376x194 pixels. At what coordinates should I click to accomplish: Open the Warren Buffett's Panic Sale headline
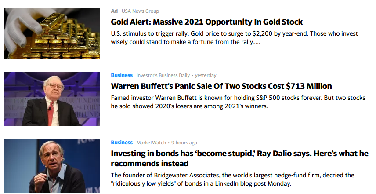221,86
